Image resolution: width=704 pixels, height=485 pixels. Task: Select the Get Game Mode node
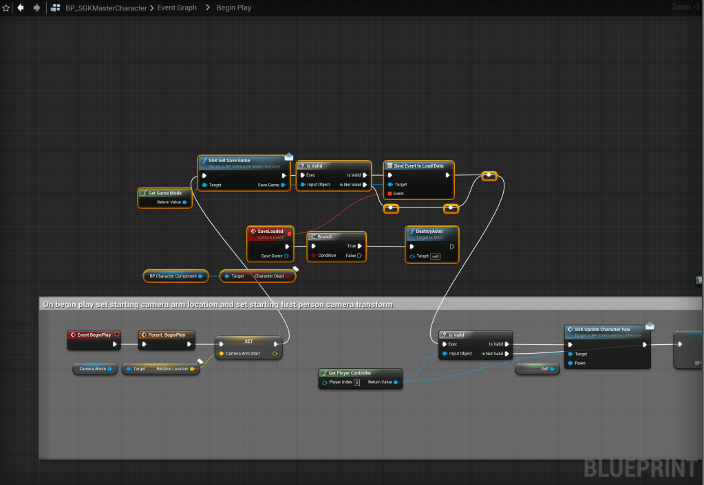164,193
